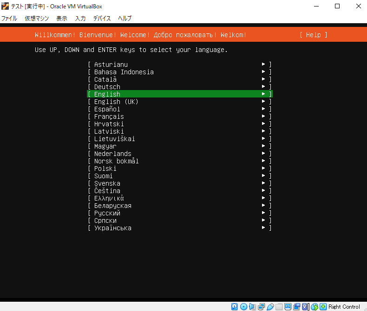This screenshot has height=311, width=367.
Task: Select Ελληνικά language
Action: pos(179,198)
